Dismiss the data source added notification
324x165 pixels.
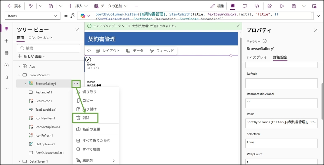238,26
